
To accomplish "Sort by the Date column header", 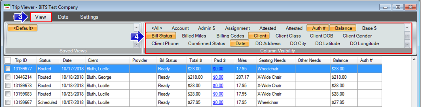I will pyautogui.click(x=73, y=60).
